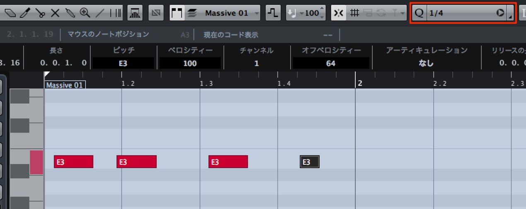Click the アーティキュレーション column label
This screenshot has width=526, height=209.
(427, 50)
